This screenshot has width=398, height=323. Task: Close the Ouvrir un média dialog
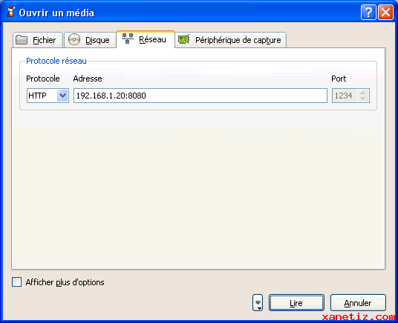point(386,12)
